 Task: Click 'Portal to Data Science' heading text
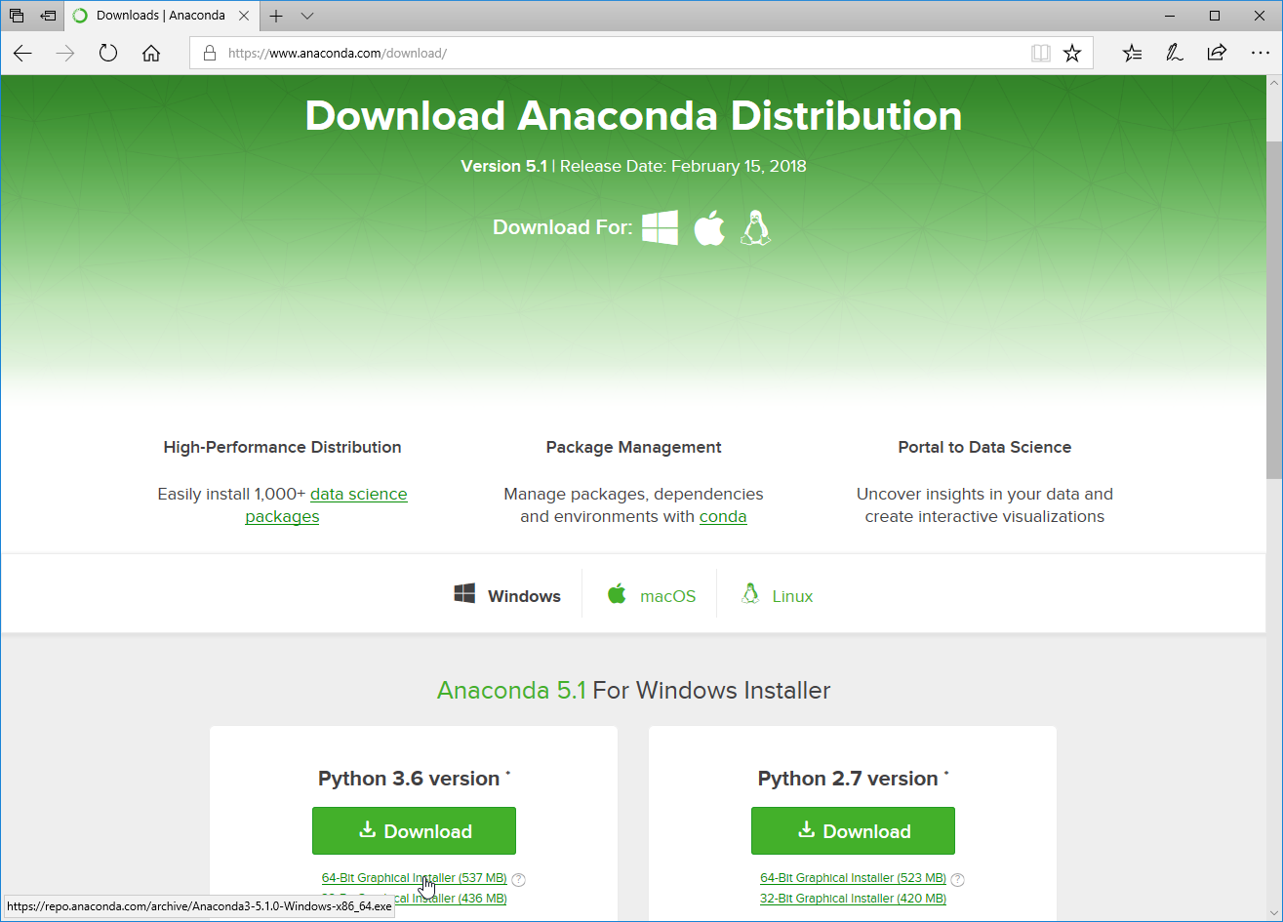(984, 447)
